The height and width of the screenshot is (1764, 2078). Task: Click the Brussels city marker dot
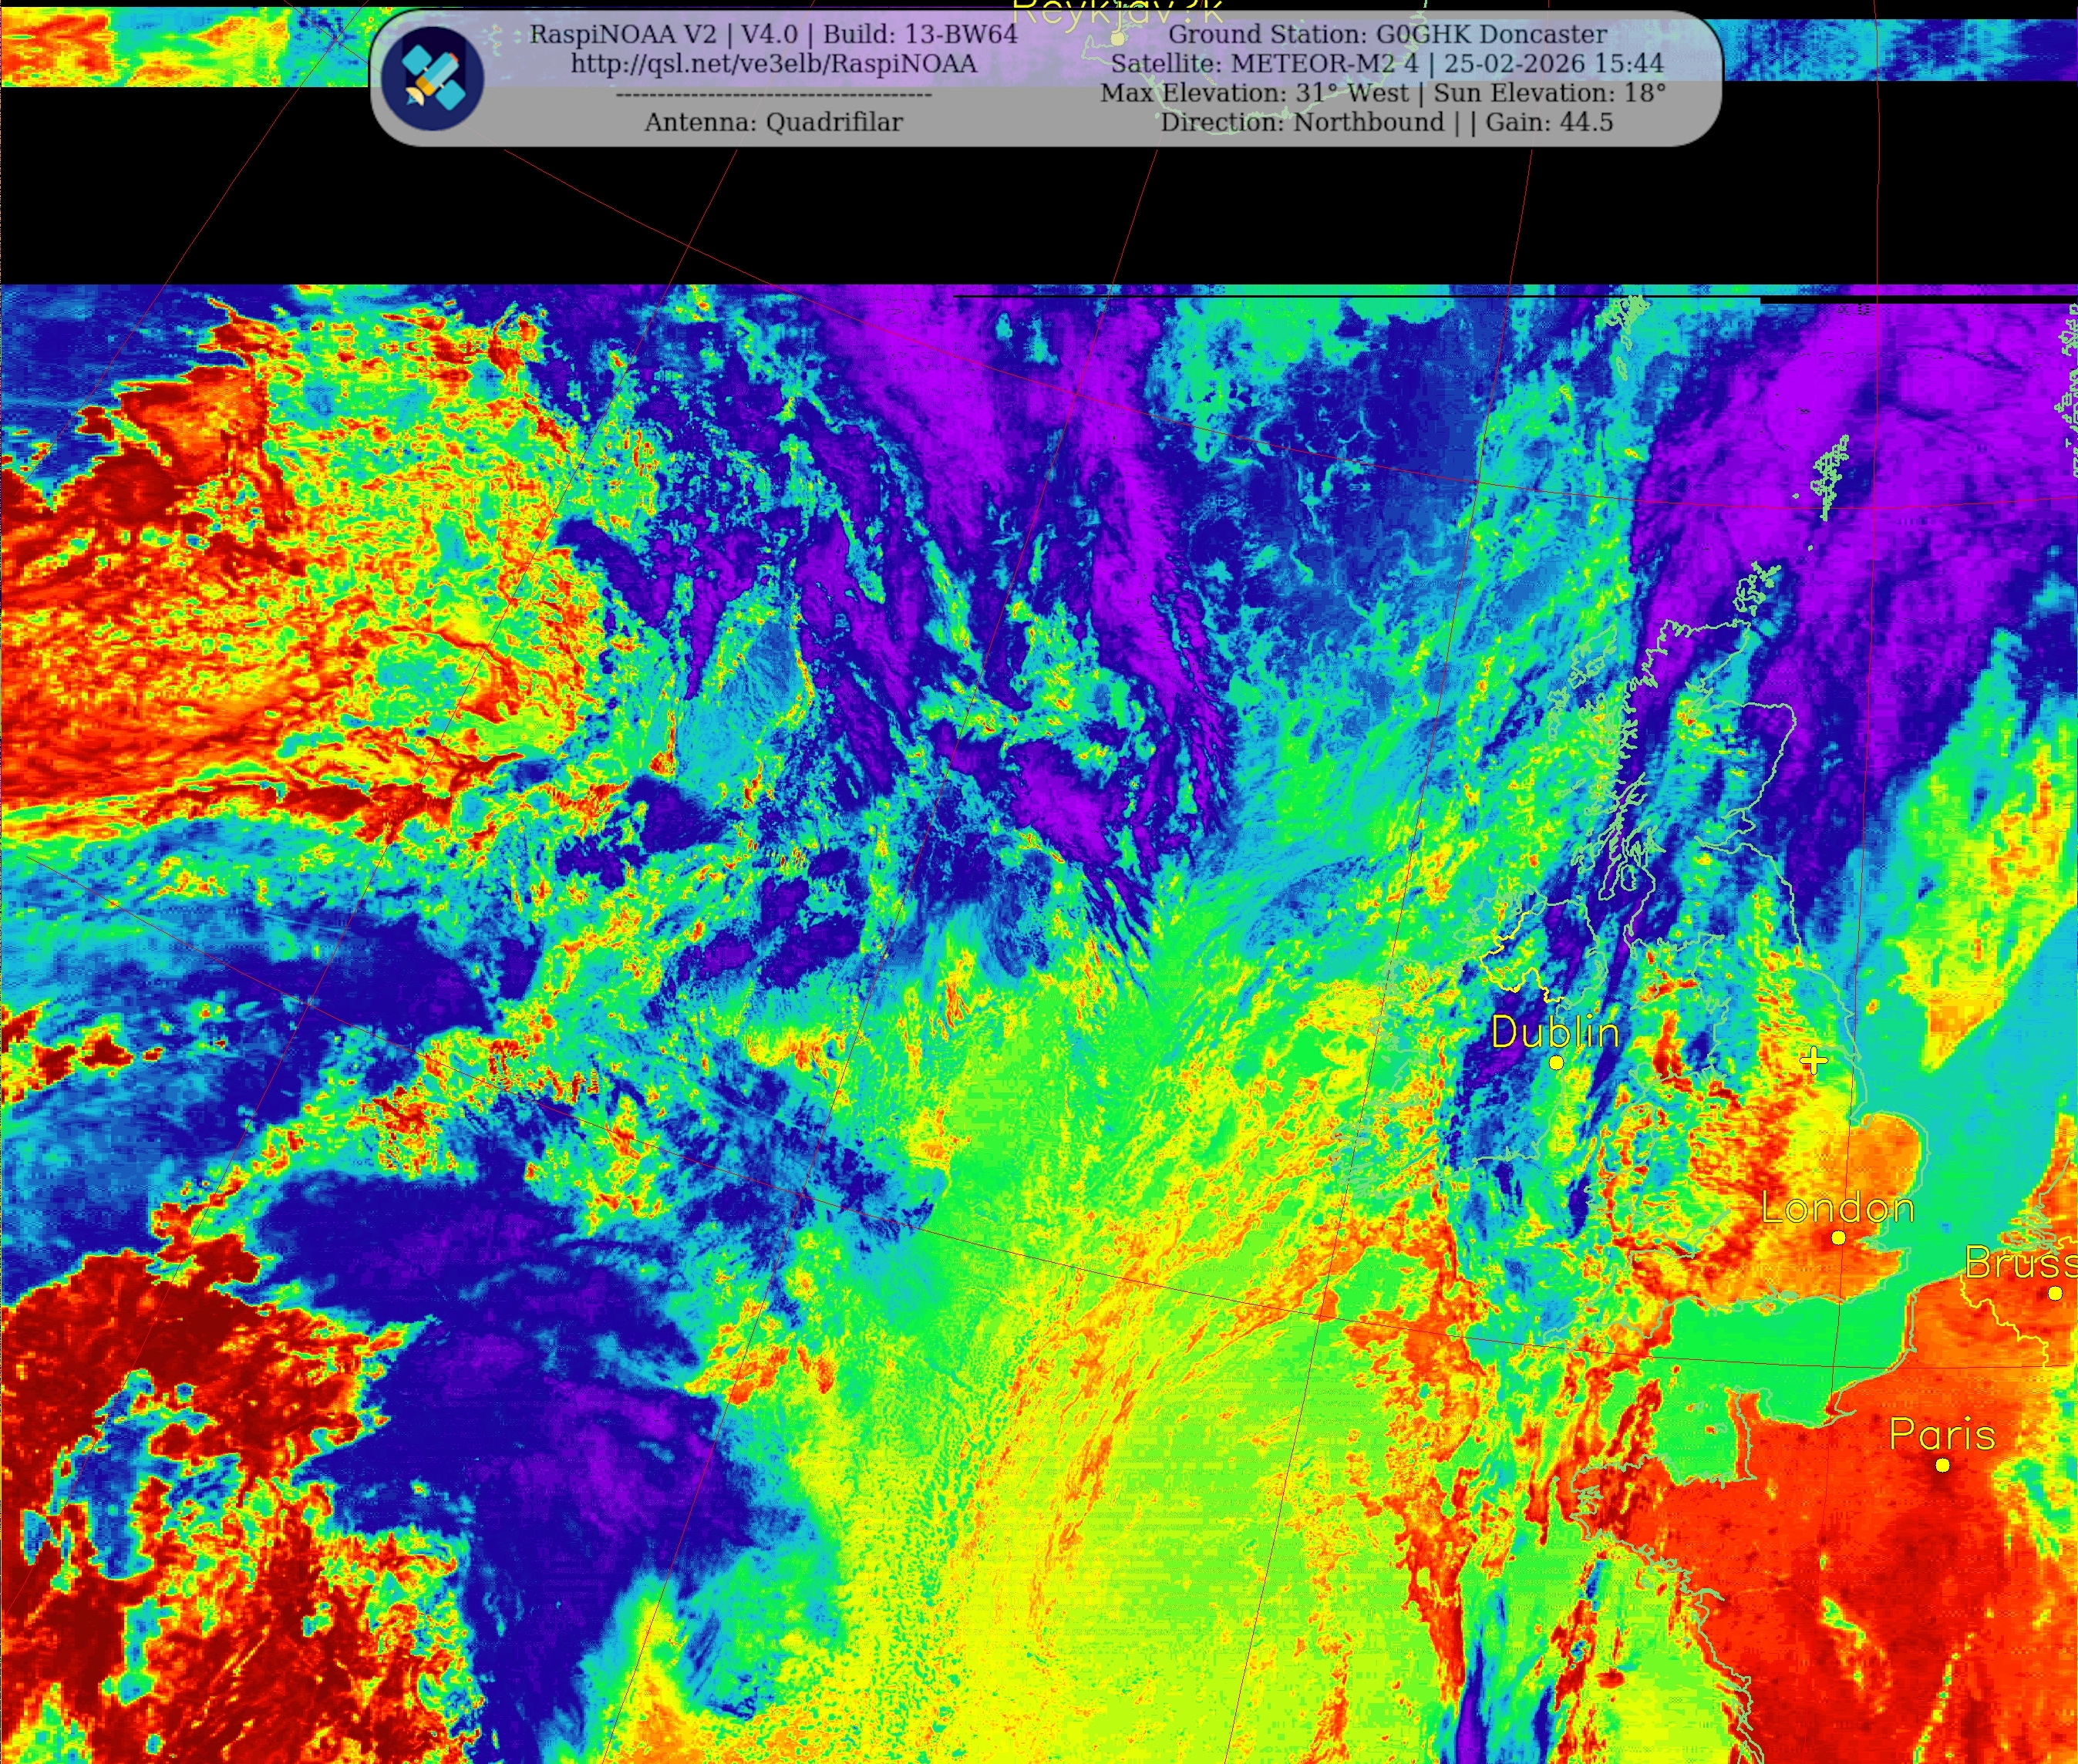click(2055, 1293)
